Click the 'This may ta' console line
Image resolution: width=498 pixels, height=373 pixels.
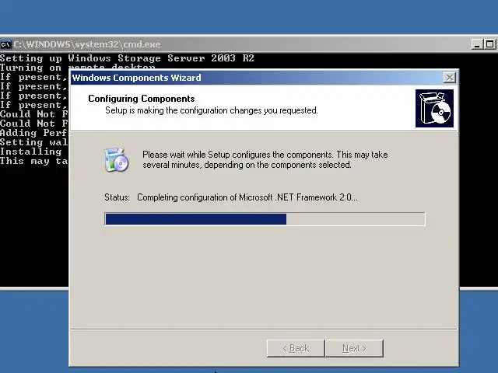click(34, 161)
